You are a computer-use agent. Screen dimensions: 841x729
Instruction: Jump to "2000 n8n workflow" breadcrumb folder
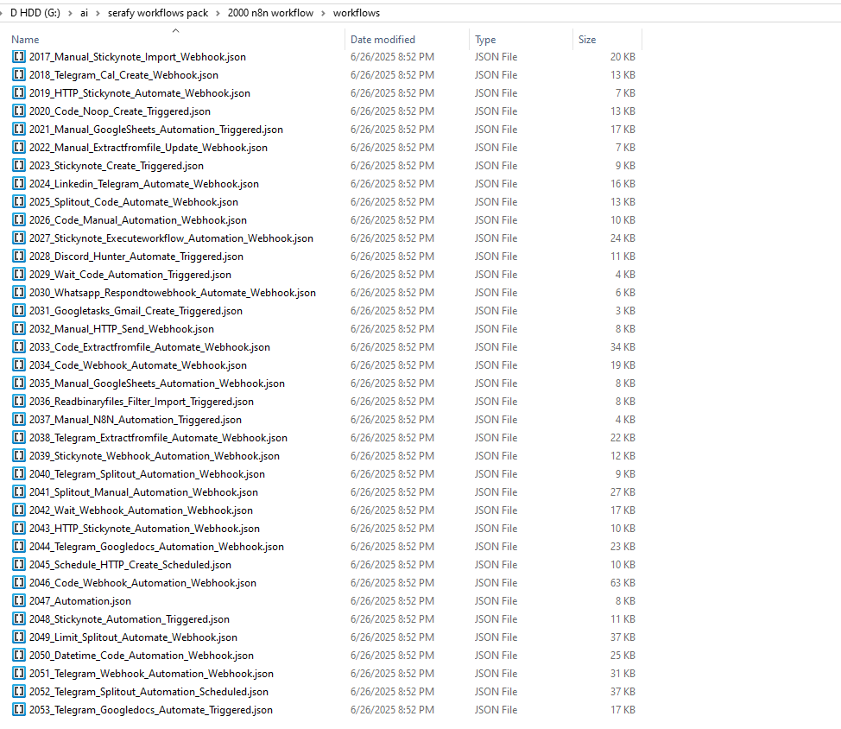coord(269,13)
